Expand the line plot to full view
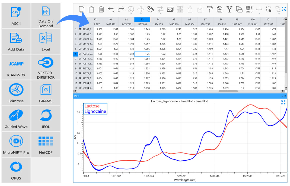The width and height of the screenshot is (290, 186). pyautogui.click(x=283, y=102)
